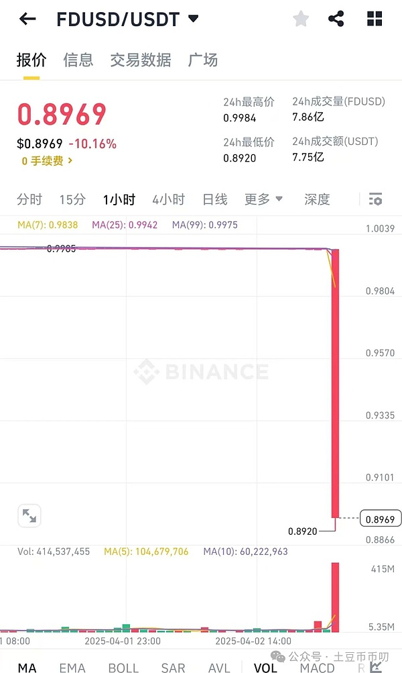Switch to the 信息 tab
Viewport: 402px width, 673px height.
78,60
